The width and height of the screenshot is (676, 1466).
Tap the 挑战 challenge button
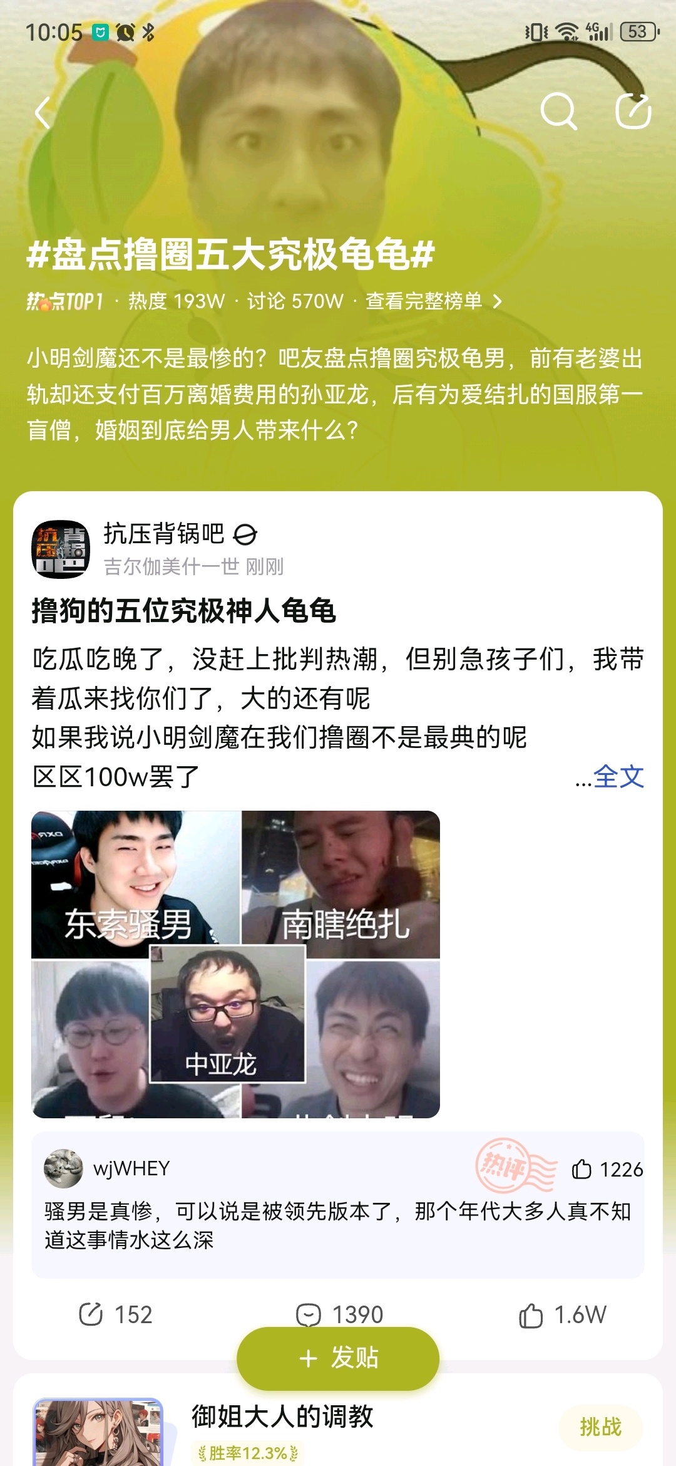601,1427
